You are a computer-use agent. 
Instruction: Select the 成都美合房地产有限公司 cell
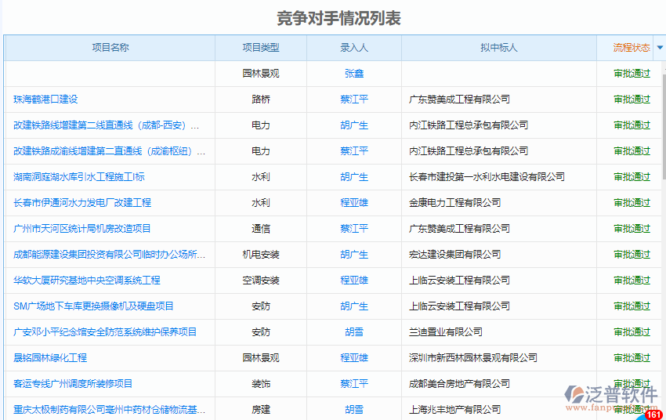click(x=459, y=384)
